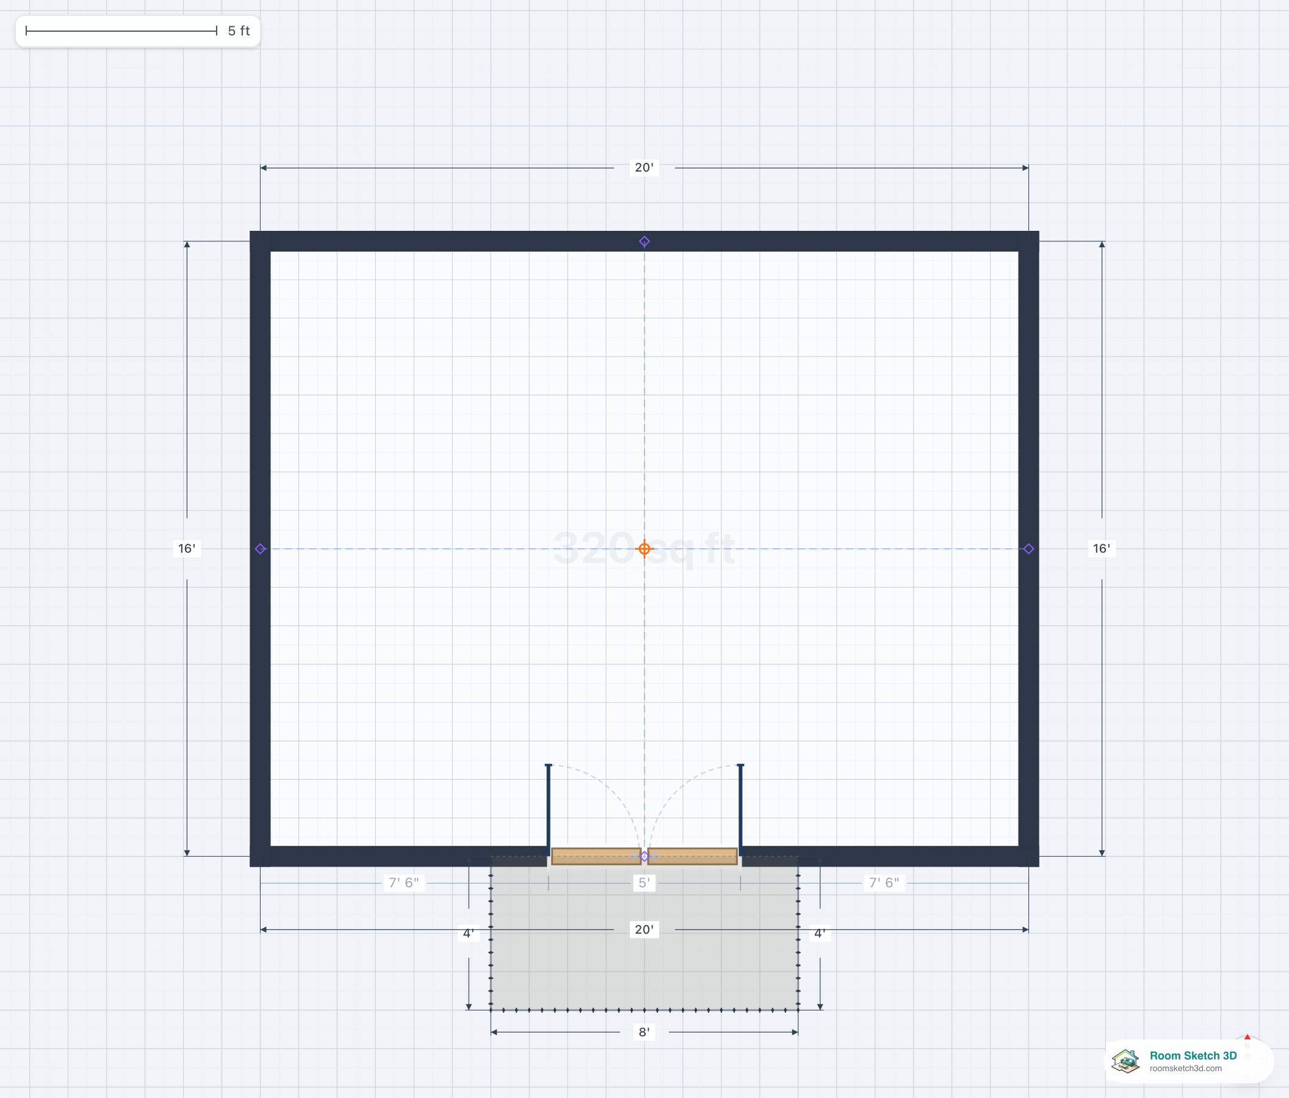The width and height of the screenshot is (1289, 1098).
Task: Click the 5 ft scale bar legend
Action: [x=137, y=31]
